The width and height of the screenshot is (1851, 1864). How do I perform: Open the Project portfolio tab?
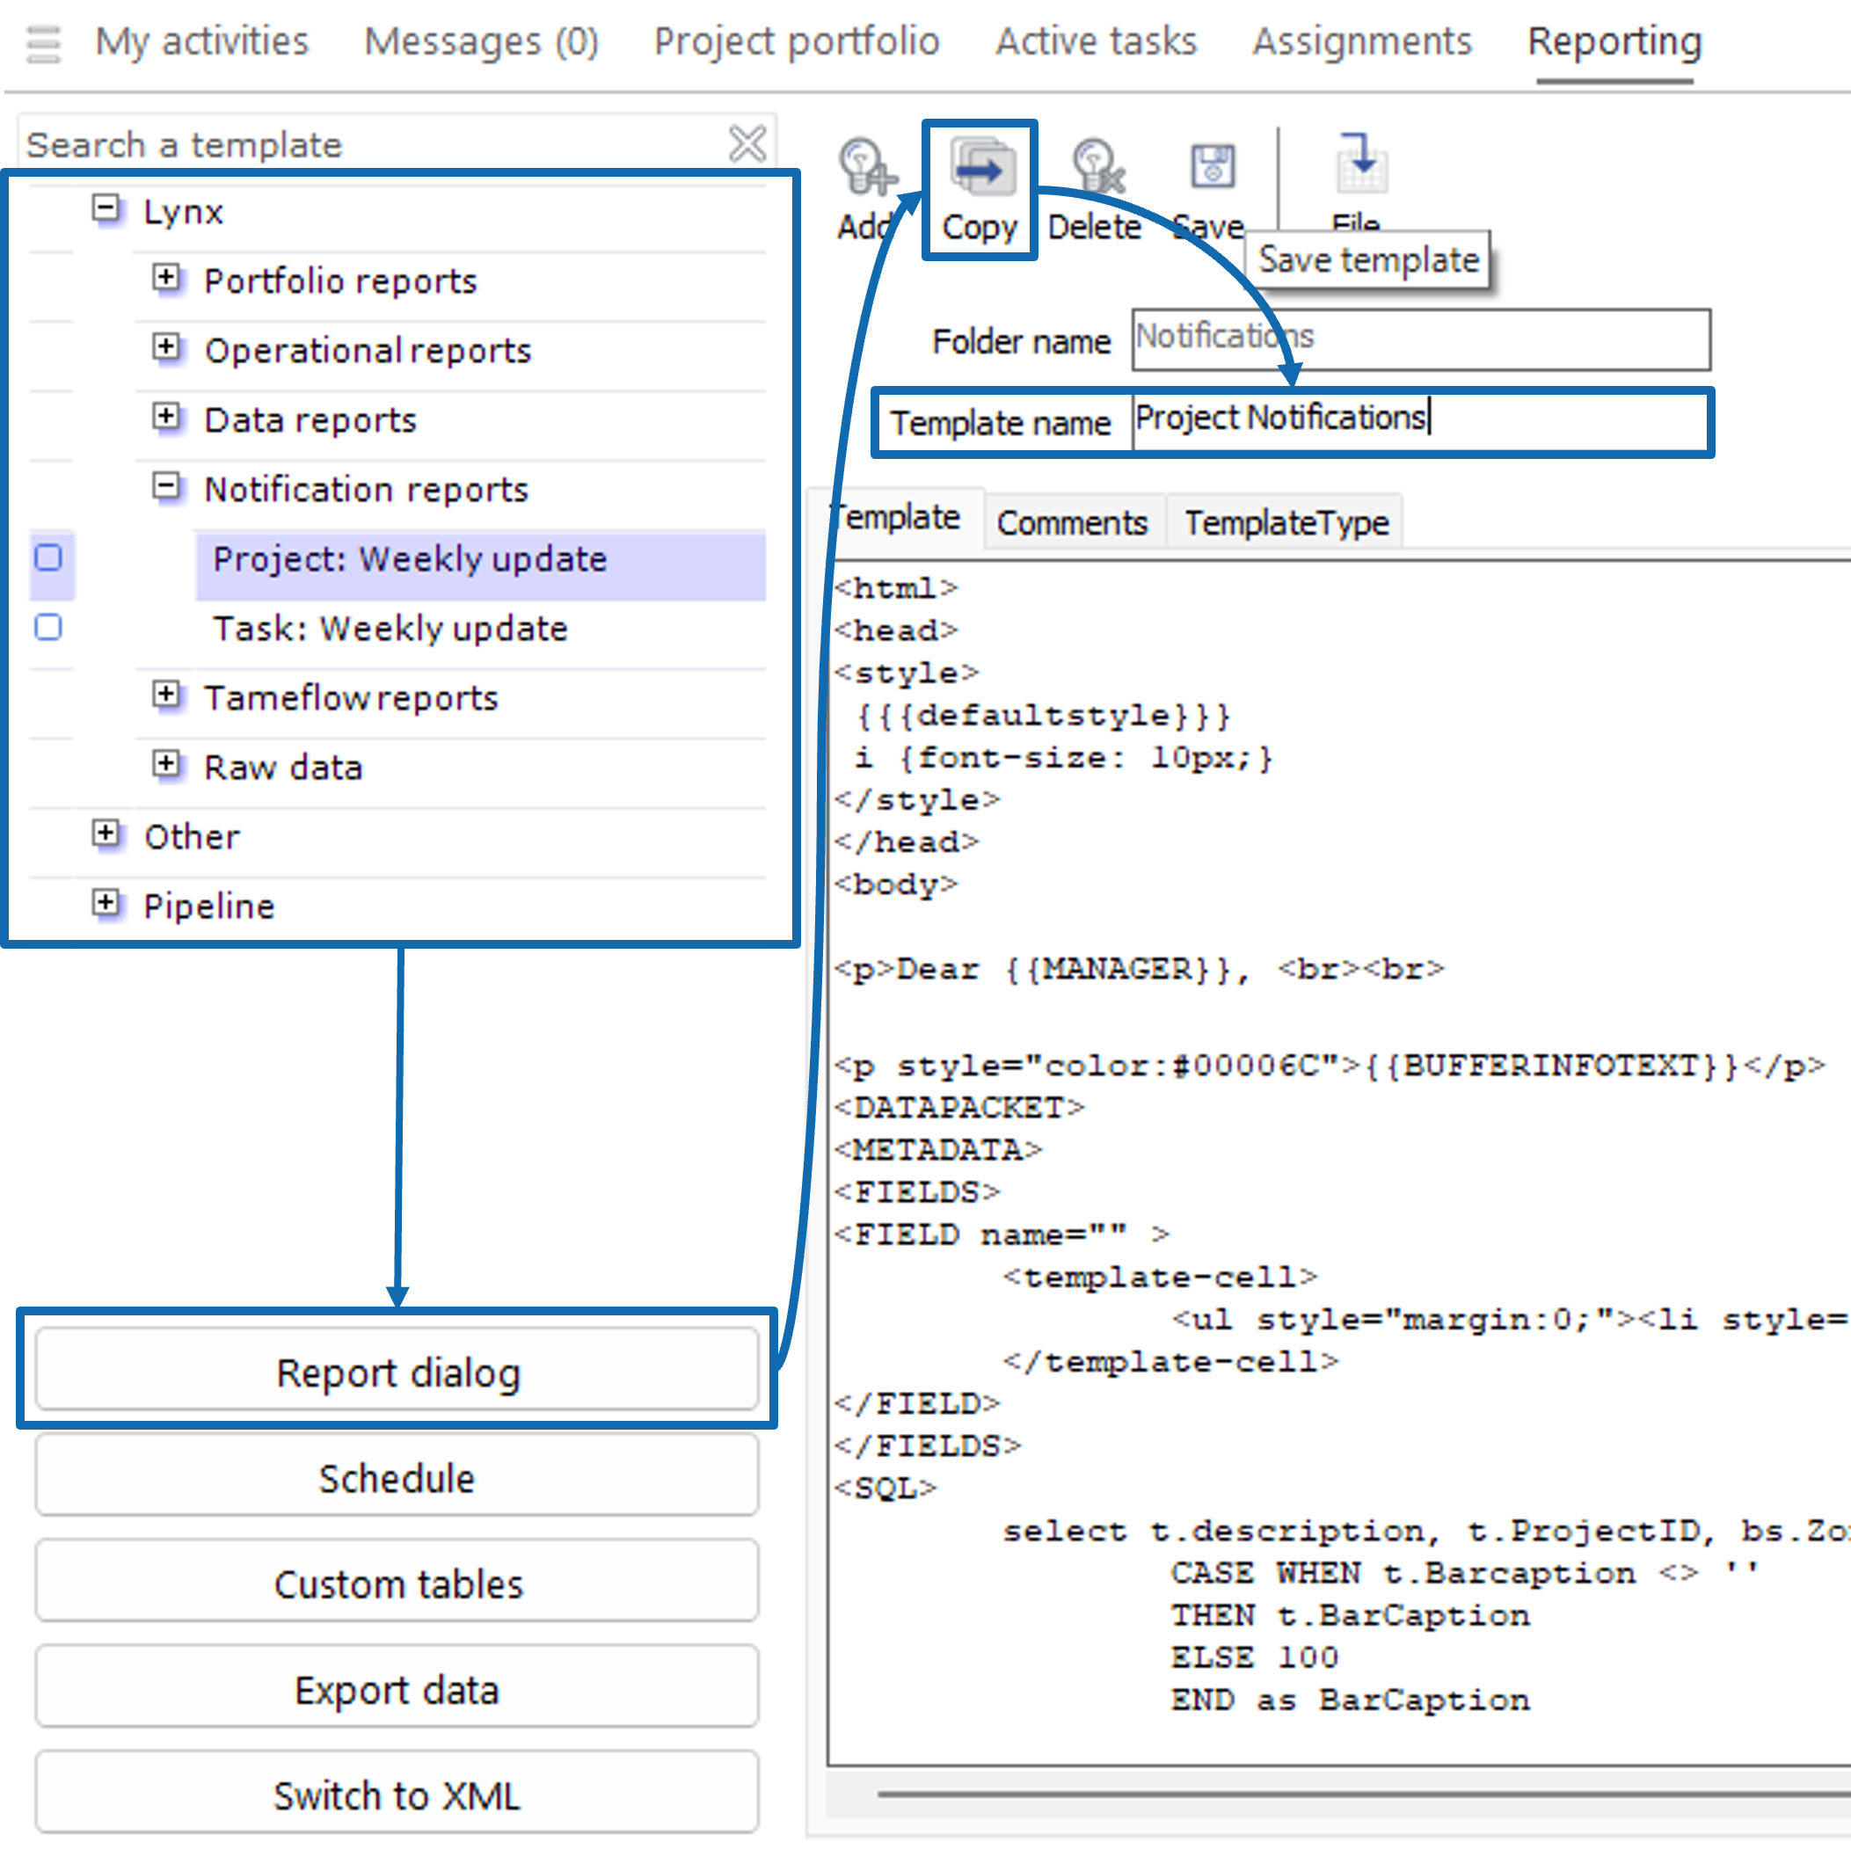(x=798, y=41)
